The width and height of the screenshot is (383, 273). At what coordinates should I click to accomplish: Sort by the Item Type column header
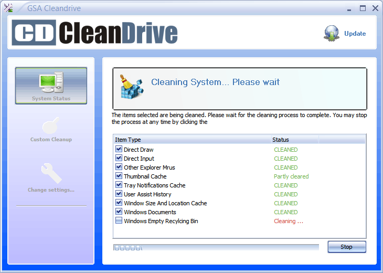point(193,140)
